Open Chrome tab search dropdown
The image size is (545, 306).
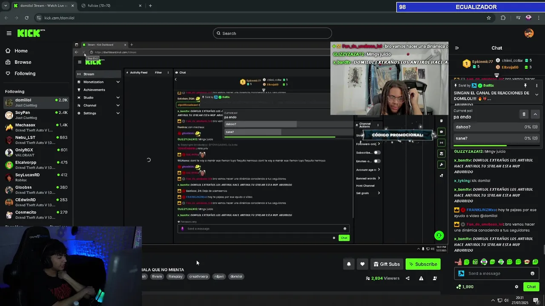point(6,6)
